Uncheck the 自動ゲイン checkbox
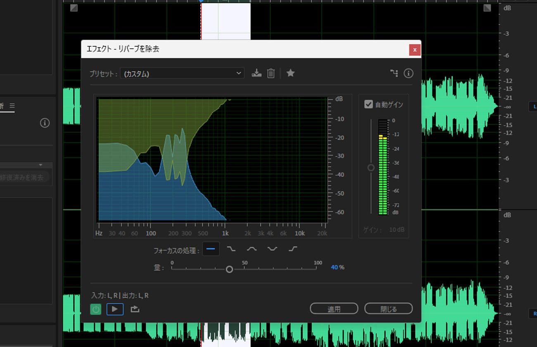This screenshot has height=347, width=537. click(368, 105)
